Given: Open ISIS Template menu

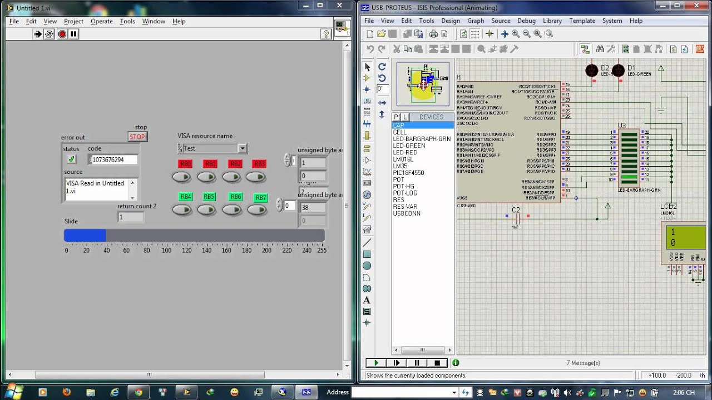Looking at the screenshot, I should click(582, 21).
